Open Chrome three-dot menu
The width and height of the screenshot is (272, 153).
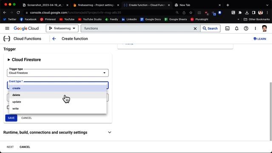click(x=267, y=12)
